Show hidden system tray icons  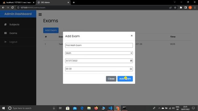click(159, 108)
